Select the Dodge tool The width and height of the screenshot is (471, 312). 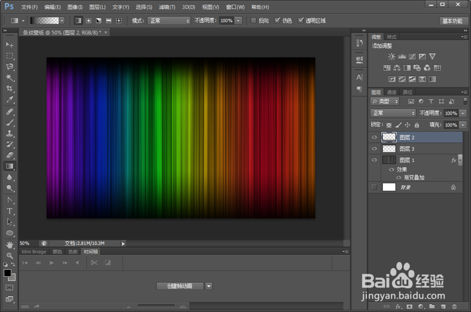pyautogui.click(x=9, y=188)
